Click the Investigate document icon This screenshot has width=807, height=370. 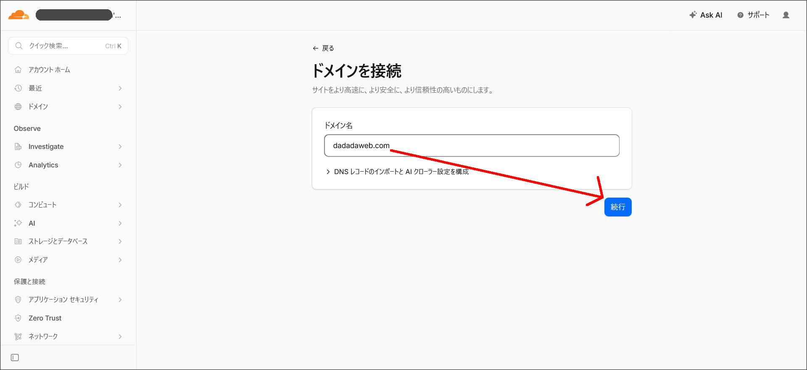(18, 146)
